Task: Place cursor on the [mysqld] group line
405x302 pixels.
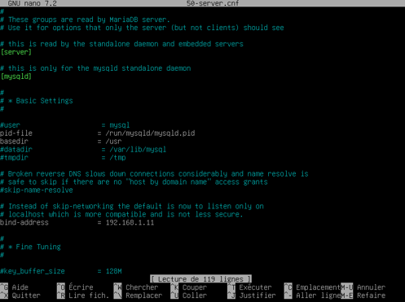Action: [x=16, y=77]
